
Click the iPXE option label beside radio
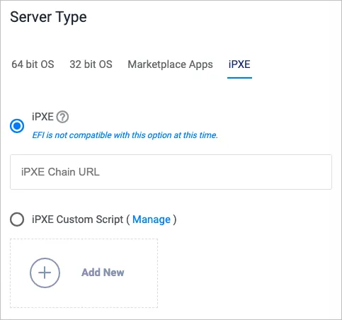coord(42,117)
